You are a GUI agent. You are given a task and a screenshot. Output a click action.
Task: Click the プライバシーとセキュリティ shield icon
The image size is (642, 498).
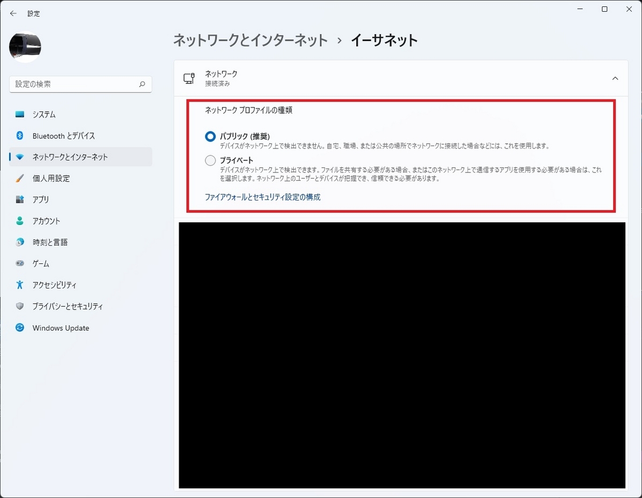pyautogui.click(x=20, y=306)
